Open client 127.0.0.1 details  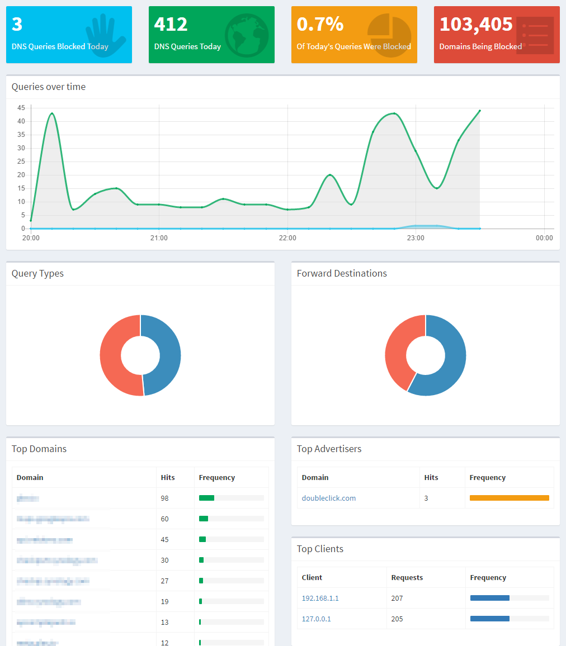point(316,619)
